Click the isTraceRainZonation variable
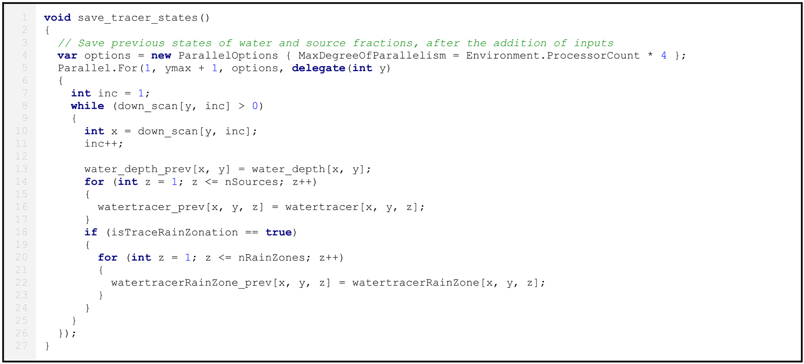The height and width of the screenshot is (364, 804). coord(174,232)
